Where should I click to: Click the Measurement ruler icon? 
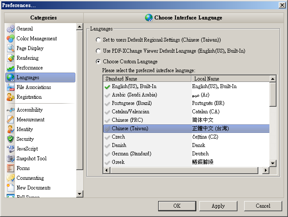11,120
